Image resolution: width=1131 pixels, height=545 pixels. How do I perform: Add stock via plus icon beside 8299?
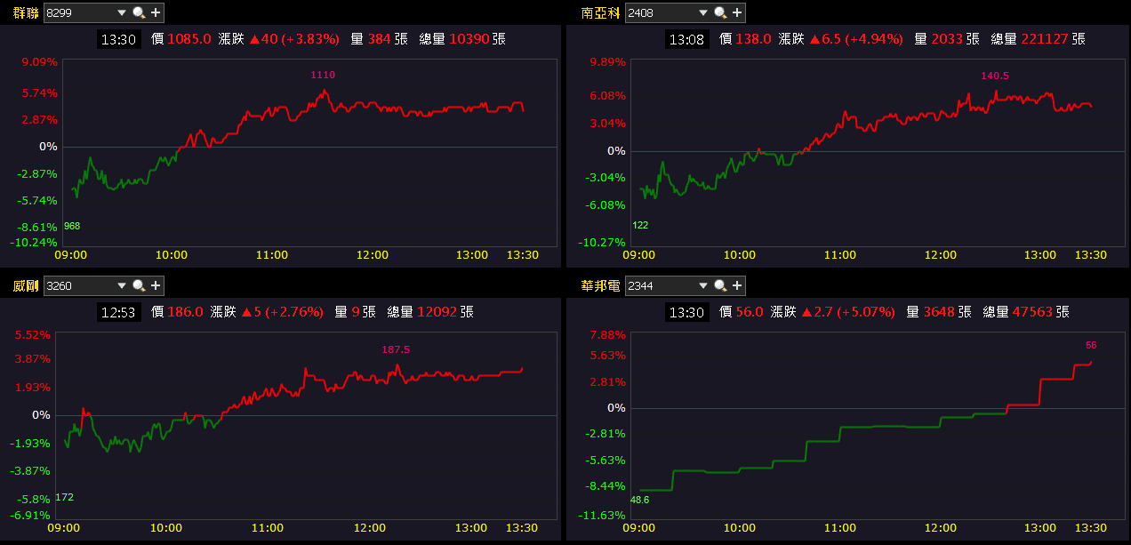(156, 12)
